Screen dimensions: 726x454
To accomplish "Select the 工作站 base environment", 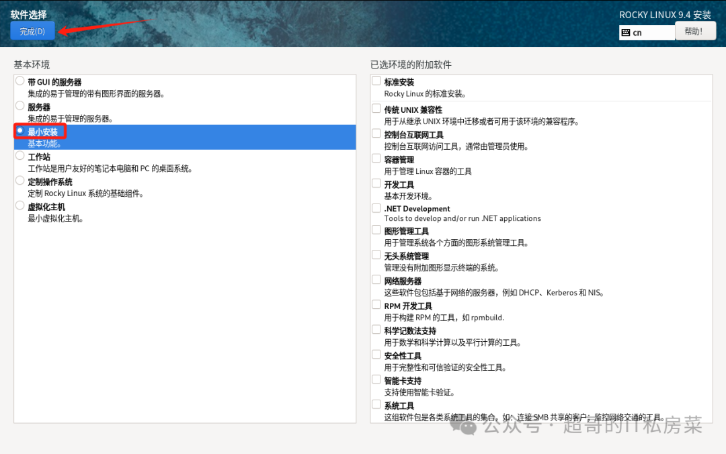I will 20,156.
